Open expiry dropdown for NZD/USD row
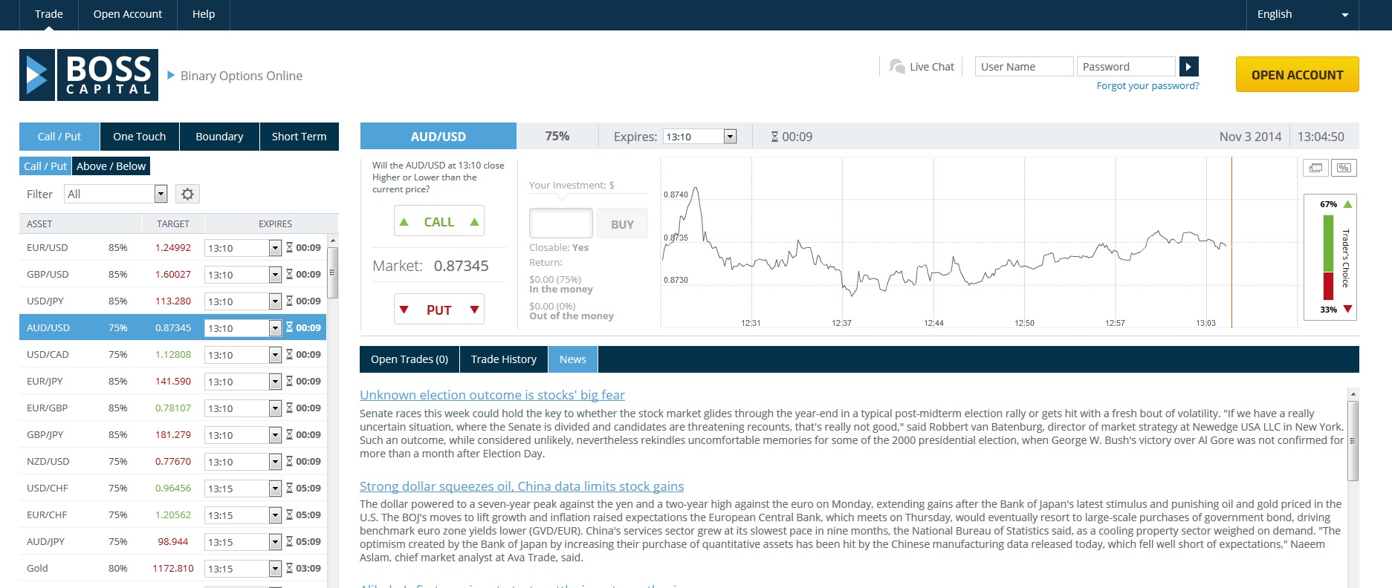This screenshot has height=588, width=1392. click(244, 462)
